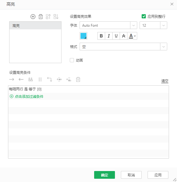Open font color picker
The width and height of the screenshot is (177, 182).
(x=132, y=36)
